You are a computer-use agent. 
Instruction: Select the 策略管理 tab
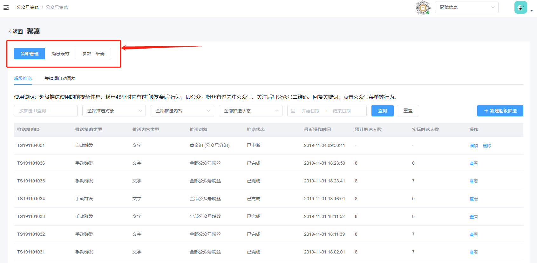click(x=30, y=54)
